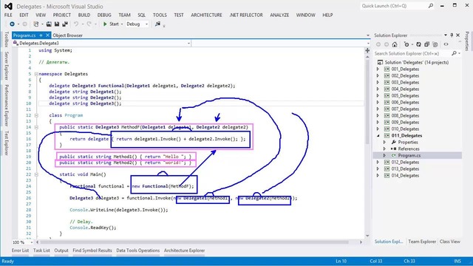
Task: Open the ANALYZE menu
Action: point(279,15)
